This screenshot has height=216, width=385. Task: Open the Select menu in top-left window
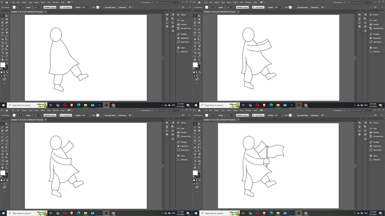tap(37, 2)
